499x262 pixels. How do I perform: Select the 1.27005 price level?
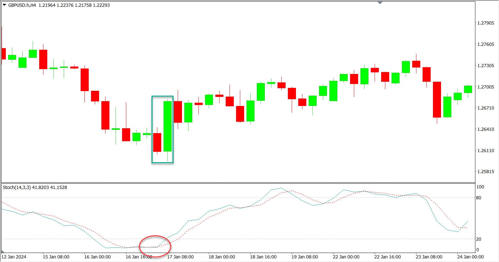(486, 87)
